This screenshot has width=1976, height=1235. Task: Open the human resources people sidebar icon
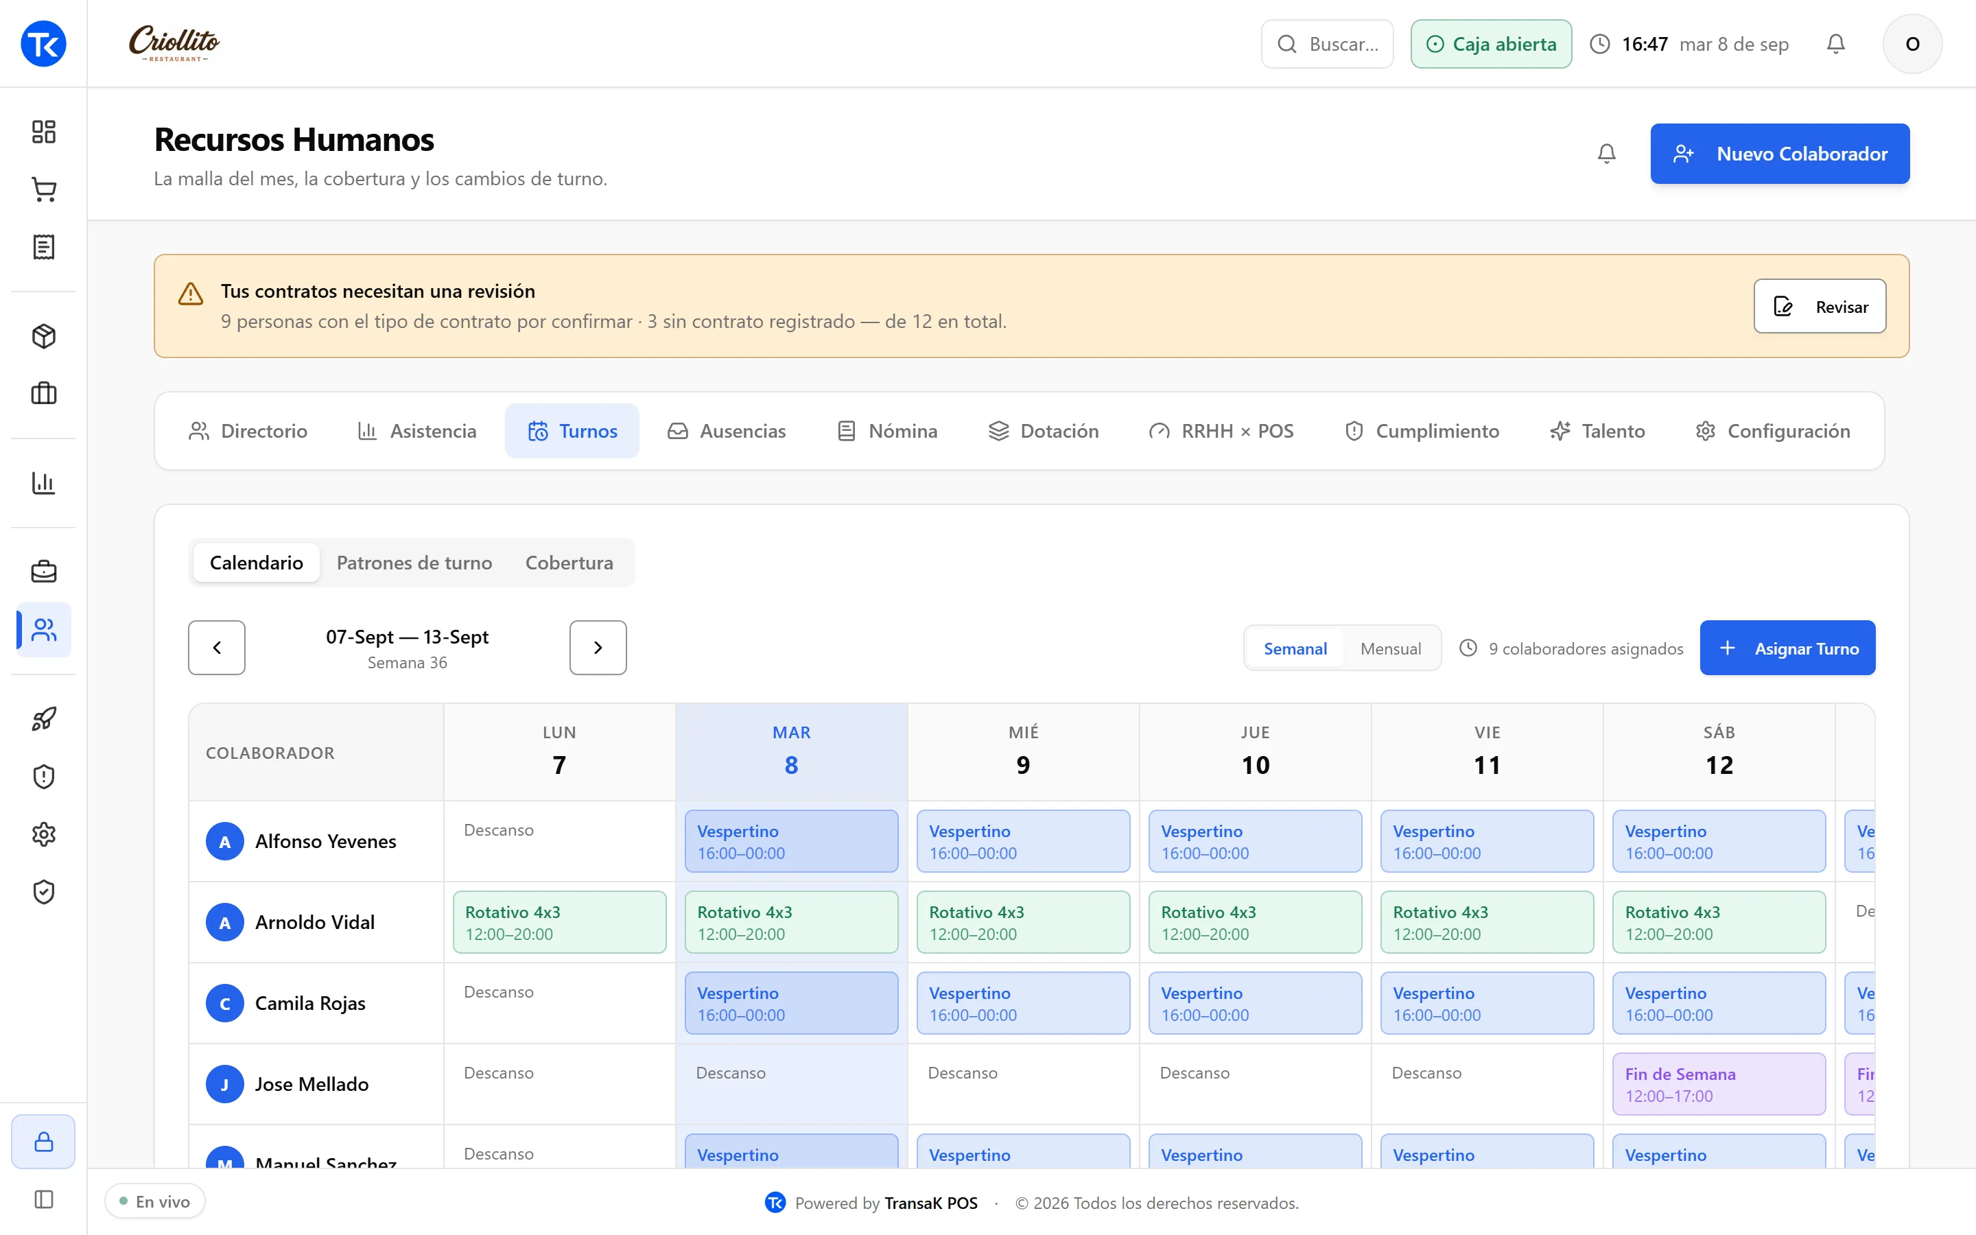[43, 630]
